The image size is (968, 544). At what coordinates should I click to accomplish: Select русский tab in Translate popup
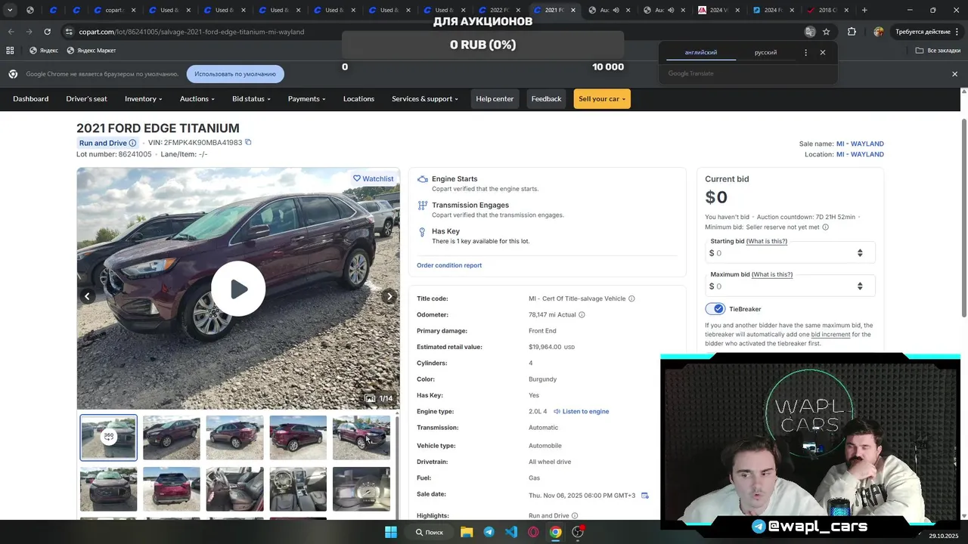765,52
